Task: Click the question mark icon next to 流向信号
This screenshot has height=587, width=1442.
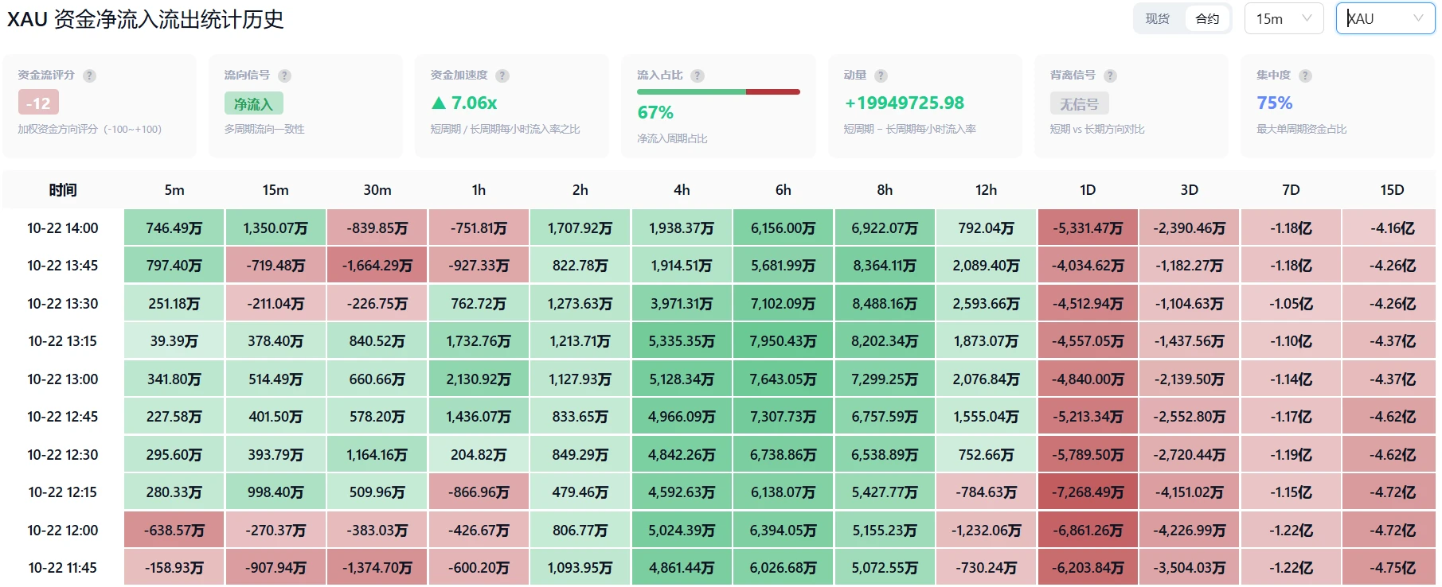Action: point(284,76)
